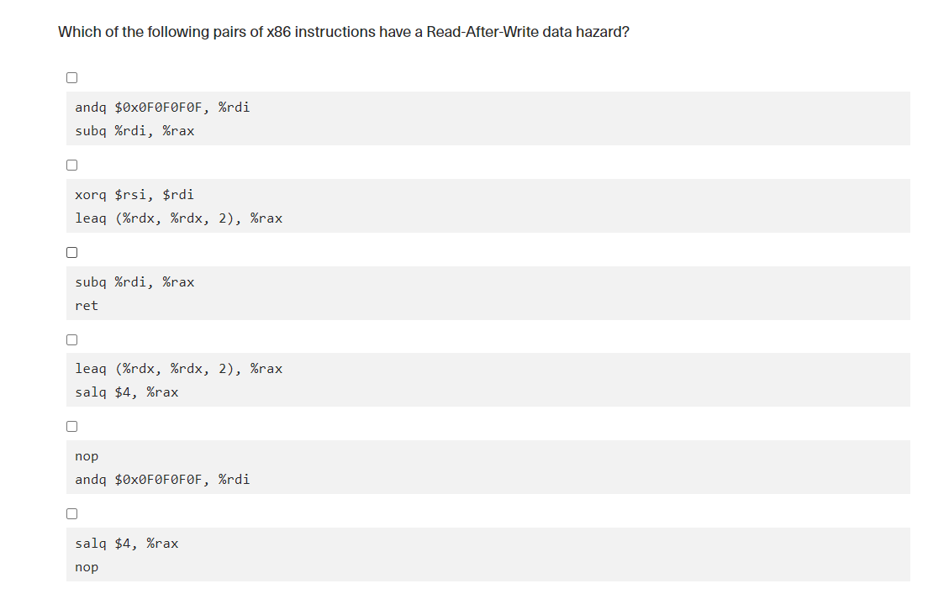933x594 pixels.
Task: Mark the checkbox for the nop/andq pair
Action: pos(71,426)
